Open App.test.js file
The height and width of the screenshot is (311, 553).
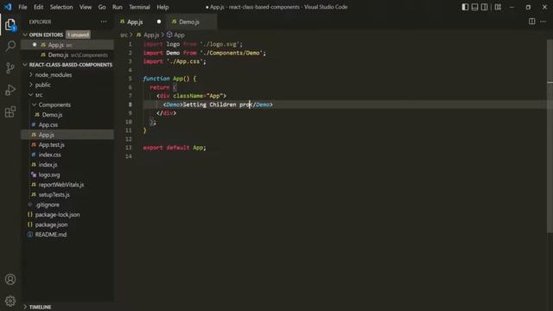pyautogui.click(x=52, y=144)
